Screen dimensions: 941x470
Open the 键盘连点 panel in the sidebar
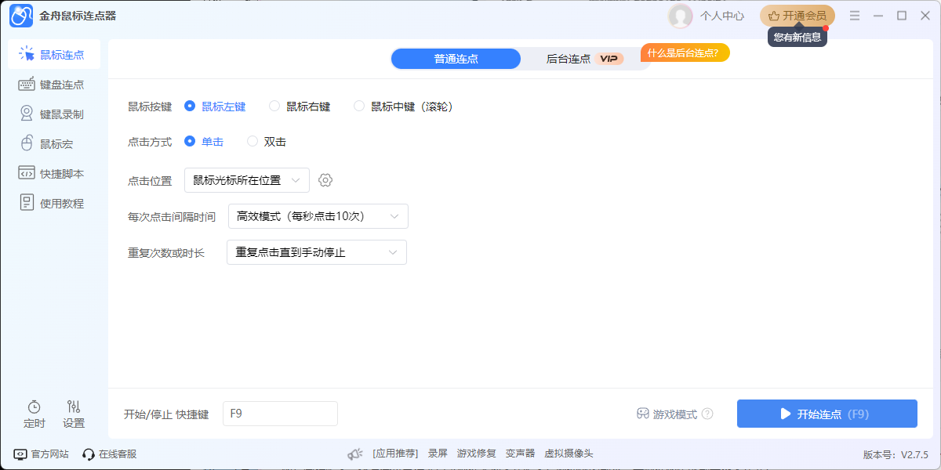54,84
